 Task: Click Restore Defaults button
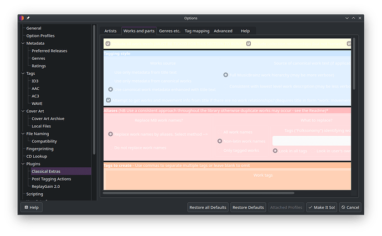pos(248,207)
